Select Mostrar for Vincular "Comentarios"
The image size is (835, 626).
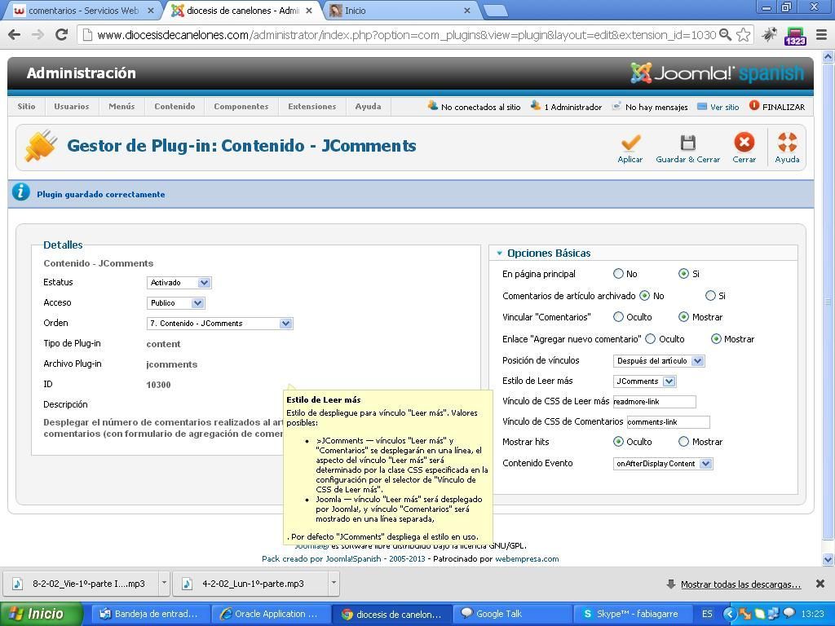(683, 317)
